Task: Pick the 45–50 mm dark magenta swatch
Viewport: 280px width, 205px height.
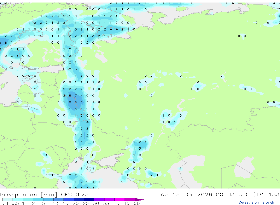Action: pyautogui.click(x=130, y=199)
